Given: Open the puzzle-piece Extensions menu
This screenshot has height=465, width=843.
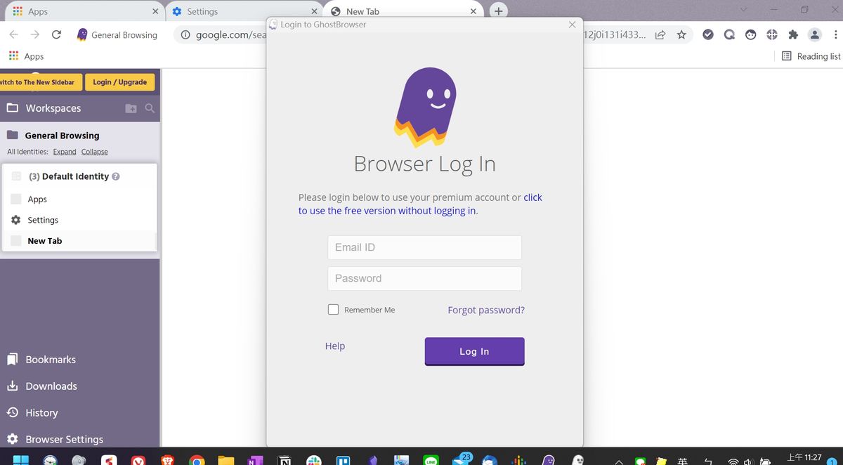Looking at the screenshot, I should (x=793, y=34).
